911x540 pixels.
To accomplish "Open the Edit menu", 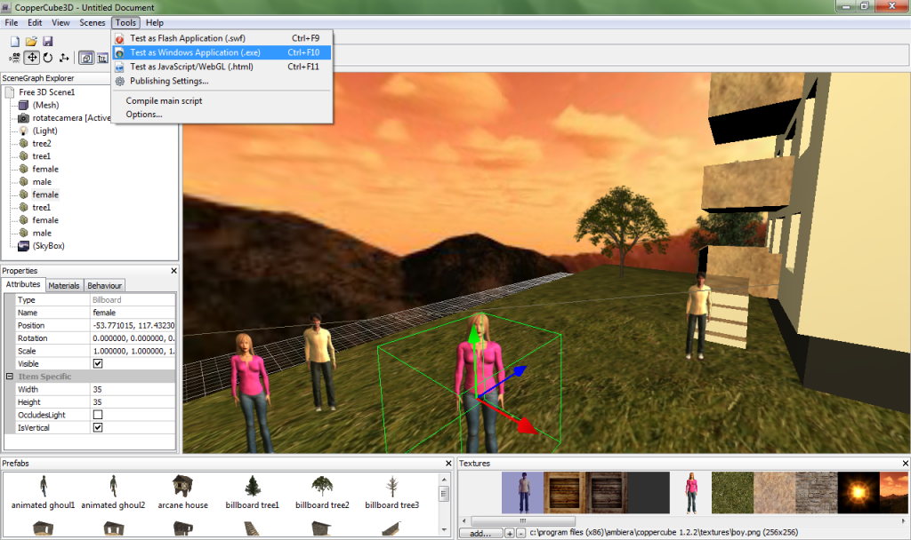I will tap(35, 22).
